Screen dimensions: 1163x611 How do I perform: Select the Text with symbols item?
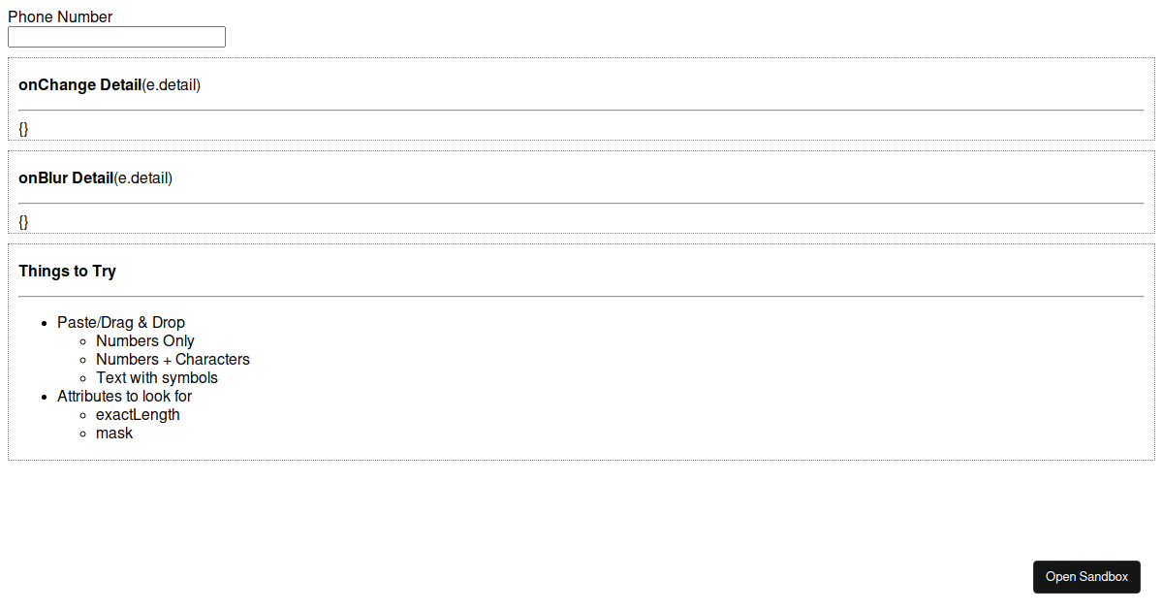(x=157, y=377)
